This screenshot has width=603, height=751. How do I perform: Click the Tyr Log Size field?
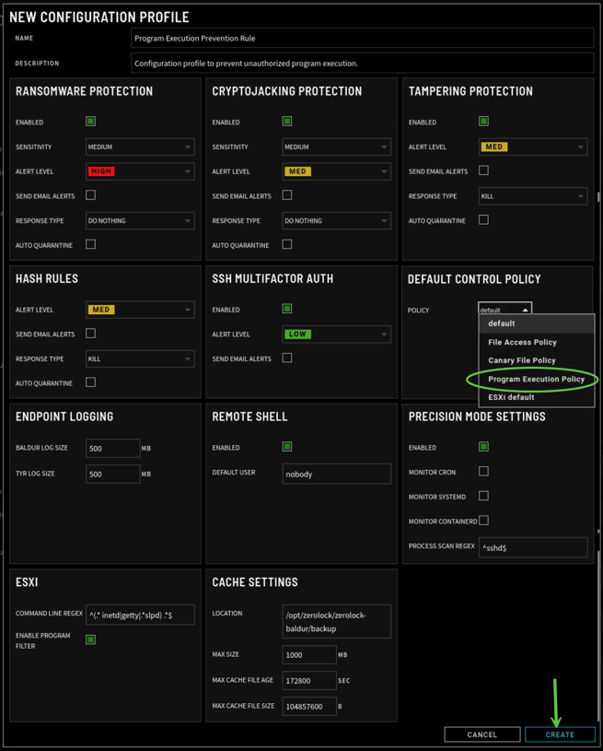113,474
